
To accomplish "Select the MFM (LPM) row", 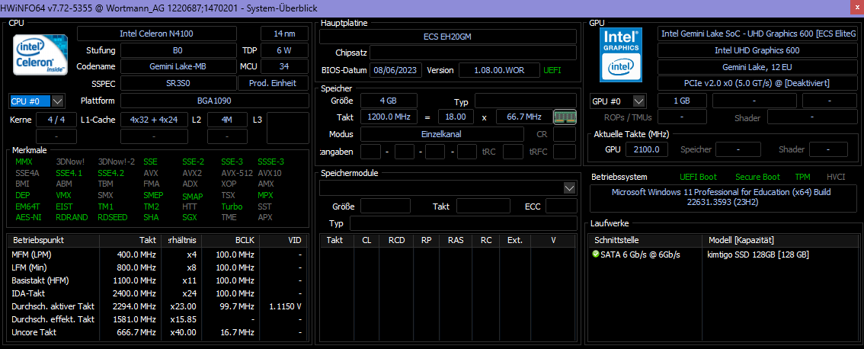I will (x=156, y=255).
